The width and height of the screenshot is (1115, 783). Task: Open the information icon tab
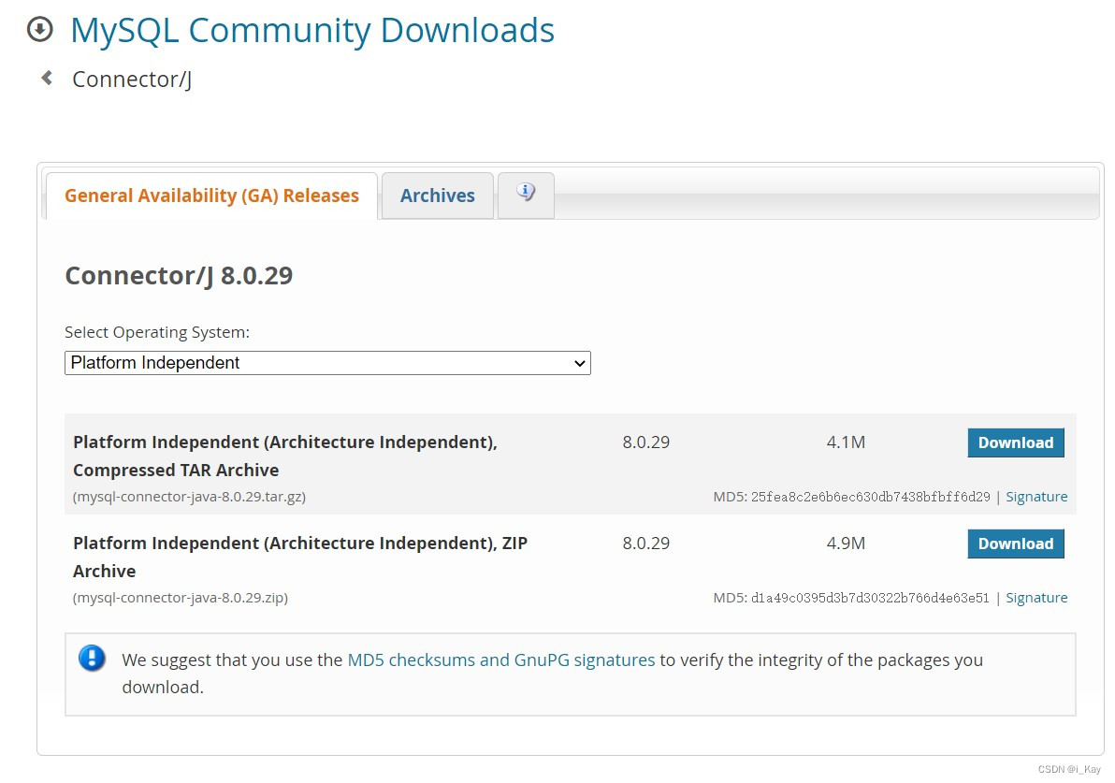point(526,195)
